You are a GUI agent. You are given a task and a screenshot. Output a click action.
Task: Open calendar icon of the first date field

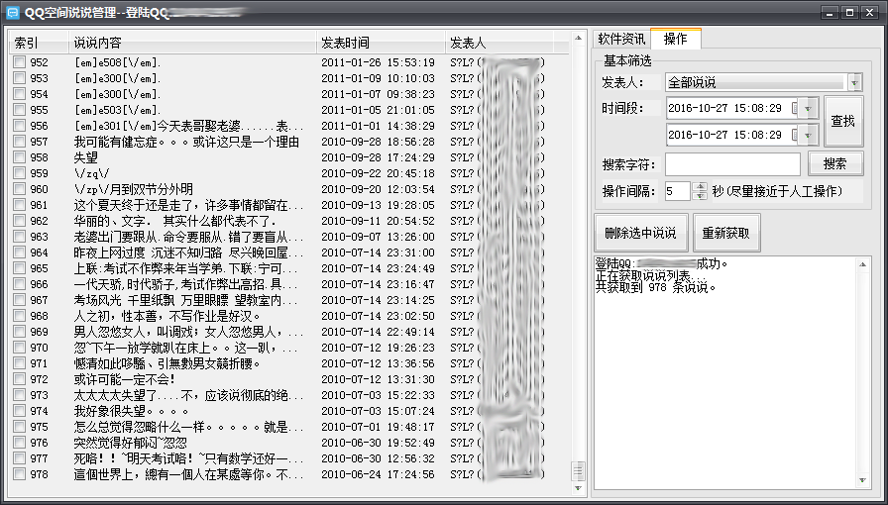coord(795,108)
